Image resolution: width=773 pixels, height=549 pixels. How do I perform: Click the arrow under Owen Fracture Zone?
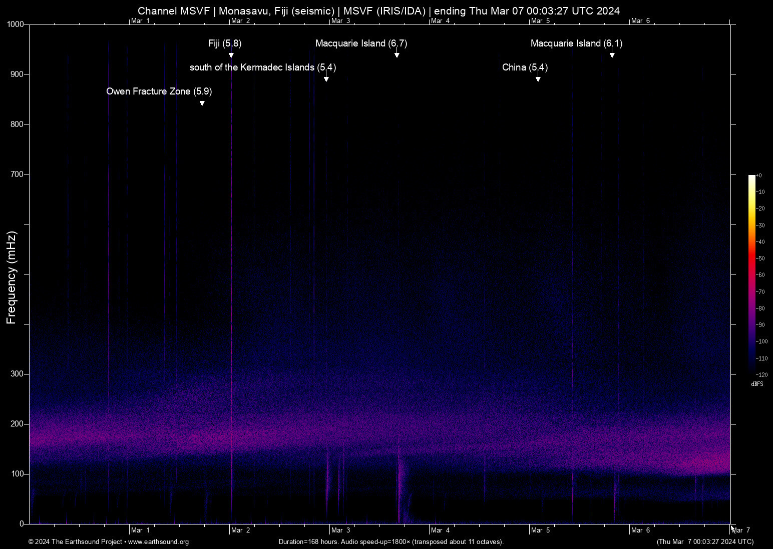point(202,102)
